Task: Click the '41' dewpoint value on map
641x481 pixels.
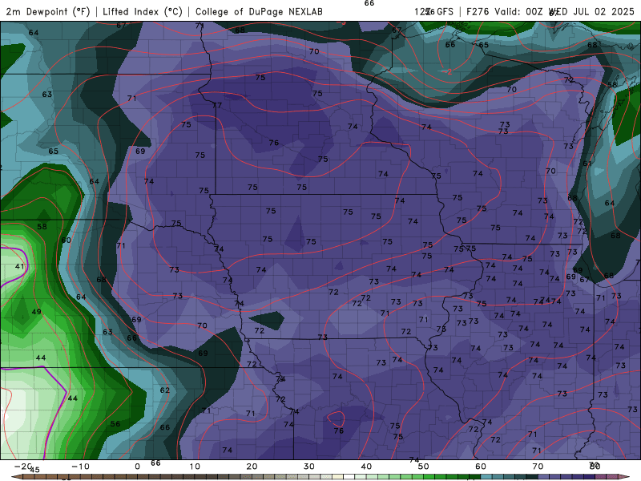Action: (19, 266)
